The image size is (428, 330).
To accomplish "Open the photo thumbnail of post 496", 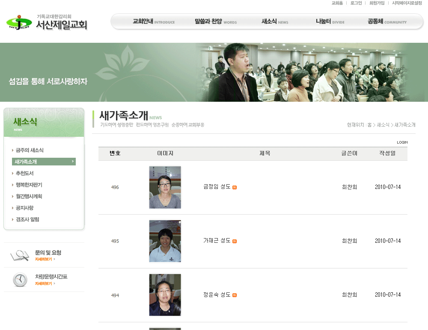I will click(x=165, y=187).
